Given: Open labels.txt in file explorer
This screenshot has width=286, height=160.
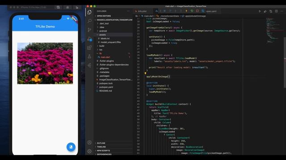Looking at the screenshot, I should (x=113, y=39).
